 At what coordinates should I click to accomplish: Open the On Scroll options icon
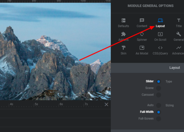160,34
